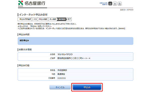
Task: Click the 申込み submit button
Action: click(x=87, y=87)
